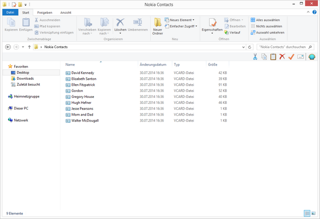The image size is (320, 219).
Task: Click Bearbeiten in the Öffnen group
Action: pos(235,26)
